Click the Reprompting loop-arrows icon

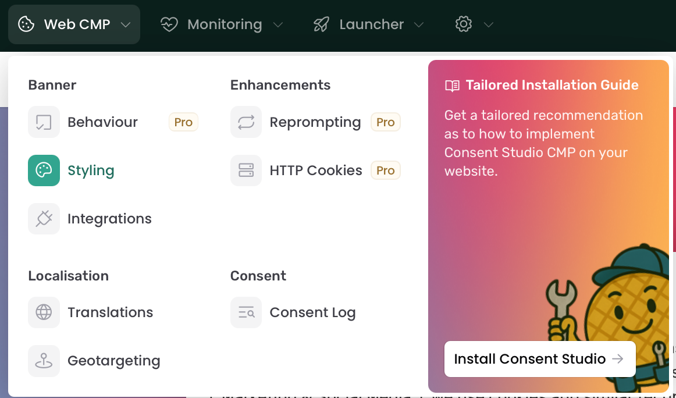click(x=246, y=122)
